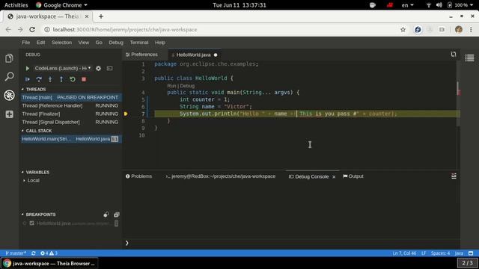This screenshot has width=479, height=269.
Task: Collapse the CALL STACK section
Action: 37,131
